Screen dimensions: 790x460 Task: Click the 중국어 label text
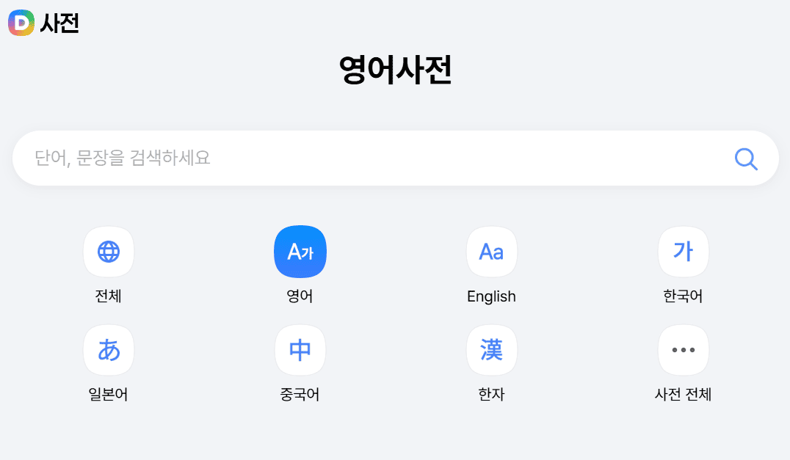[300, 394]
